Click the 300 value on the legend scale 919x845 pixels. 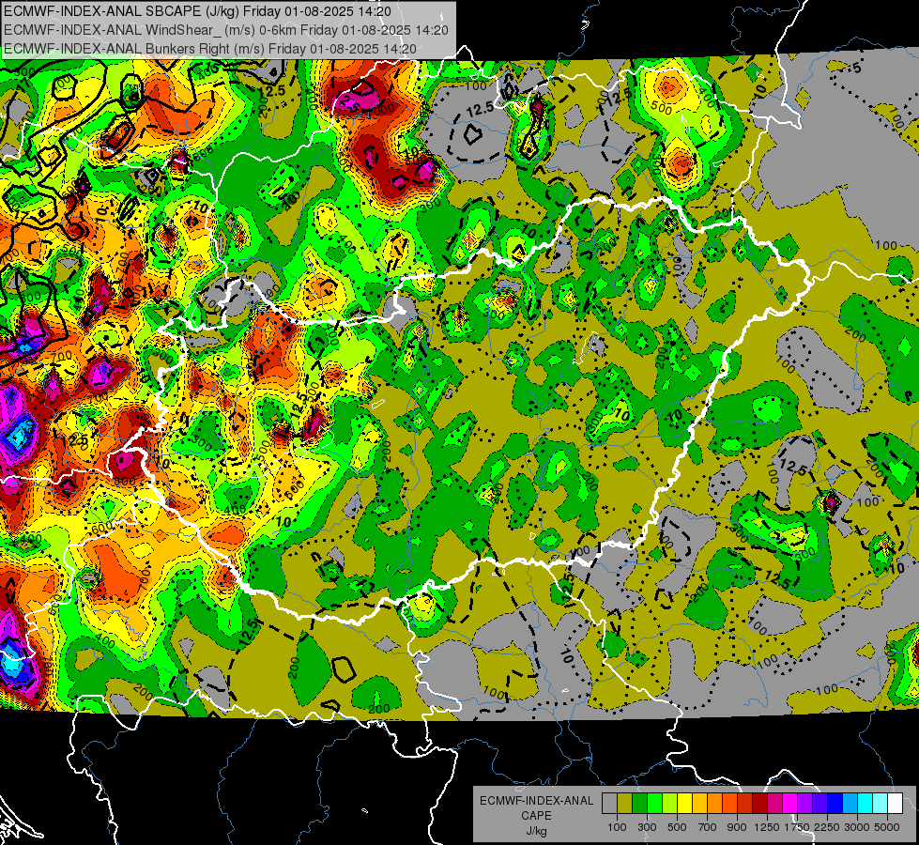647,827
